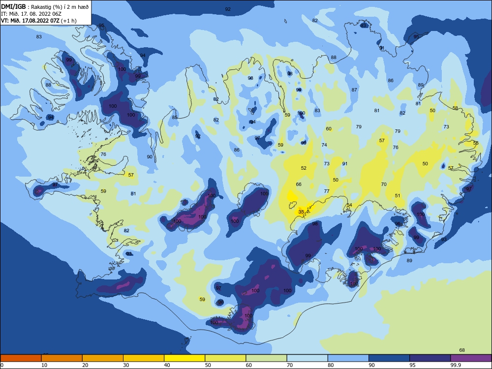Click the '87' humidity value on the map

pos(354,90)
